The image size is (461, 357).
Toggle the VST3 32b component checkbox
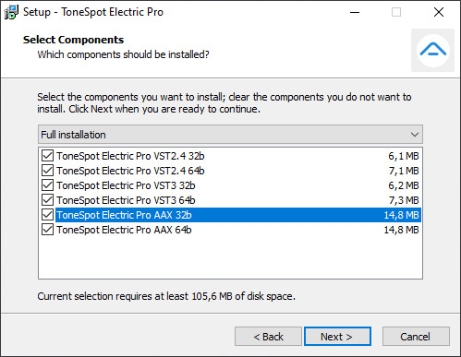click(x=47, y=185)
